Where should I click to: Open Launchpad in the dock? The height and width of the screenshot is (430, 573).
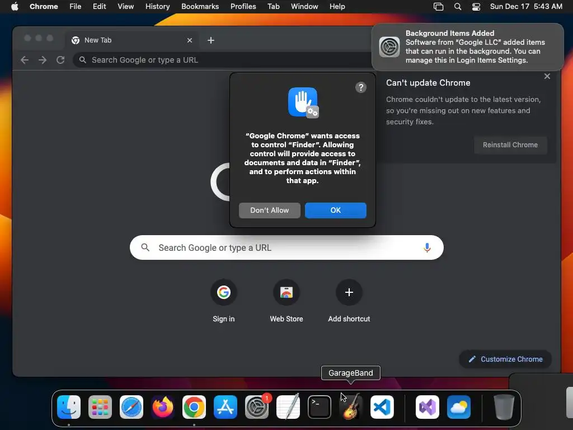[100, 407]
